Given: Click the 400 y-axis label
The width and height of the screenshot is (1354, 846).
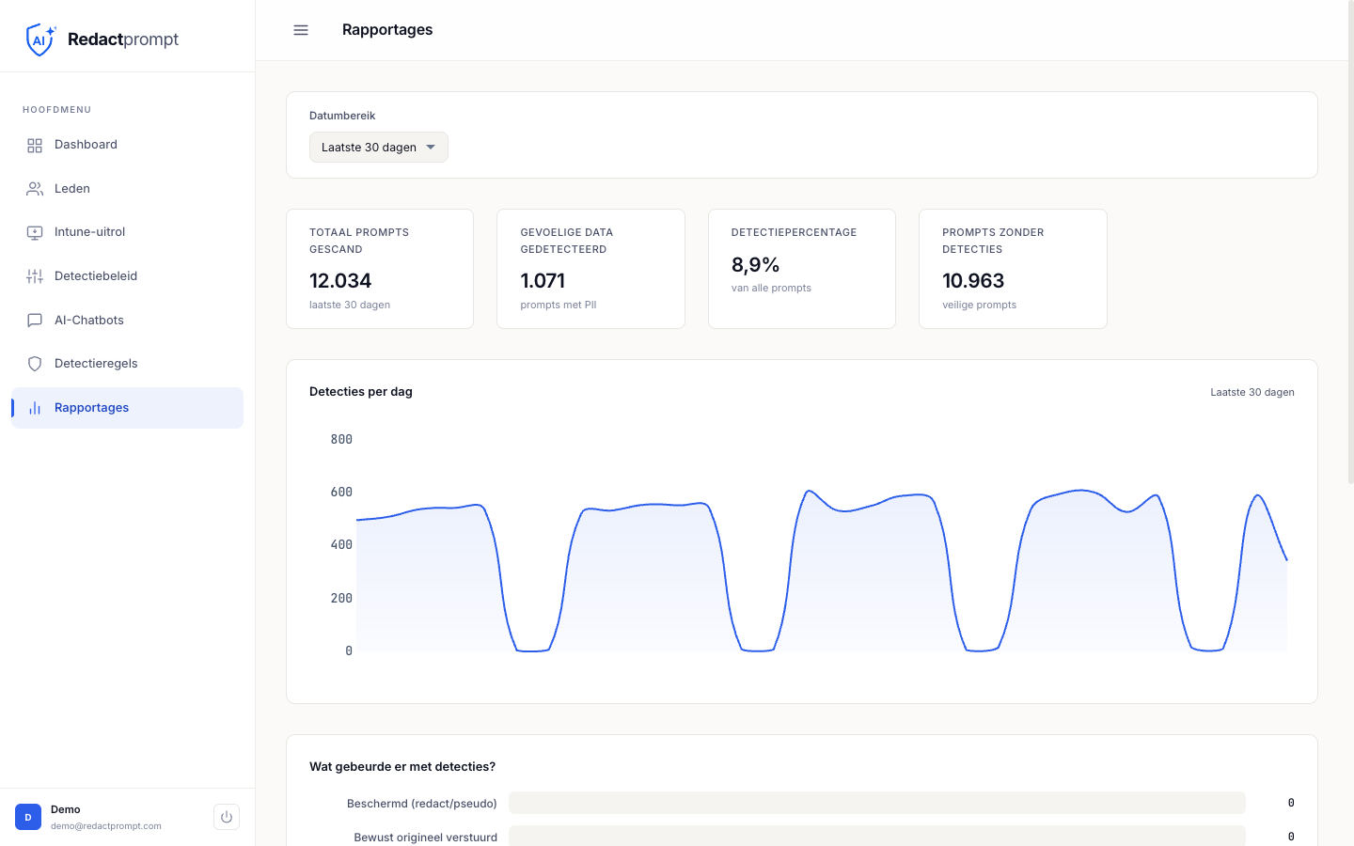Looking at the screenshot, I should point(341,544).
